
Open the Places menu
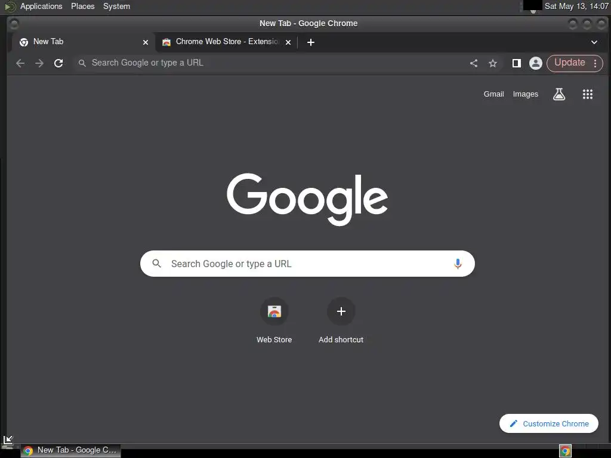point(82,6)
